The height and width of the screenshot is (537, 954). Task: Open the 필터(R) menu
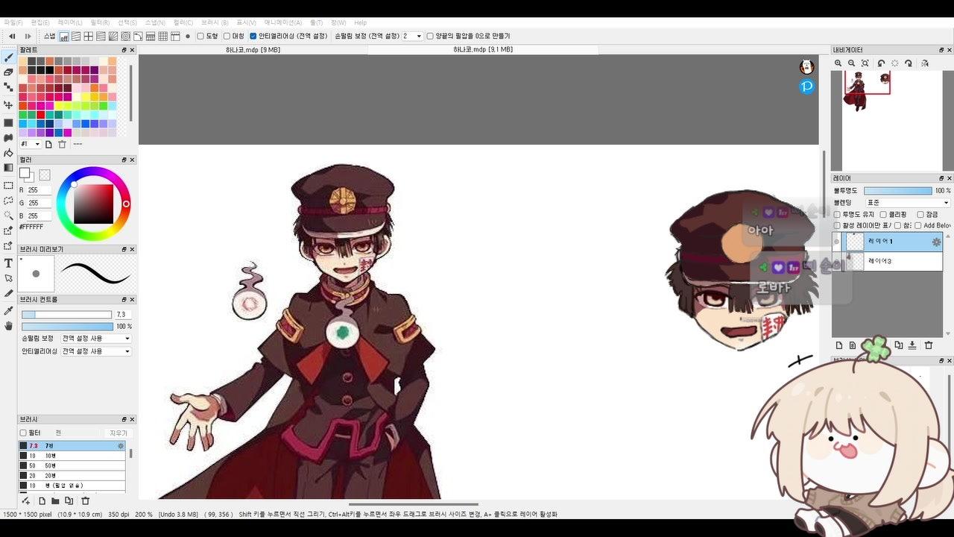click(99, 23)
